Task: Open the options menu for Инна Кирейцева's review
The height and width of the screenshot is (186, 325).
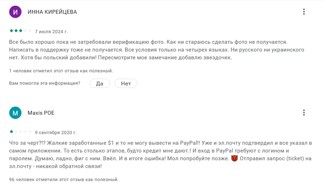Action: [x=304, y=12]
